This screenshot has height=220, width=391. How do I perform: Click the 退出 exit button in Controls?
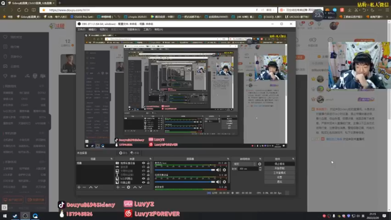[x=280, y=182]
